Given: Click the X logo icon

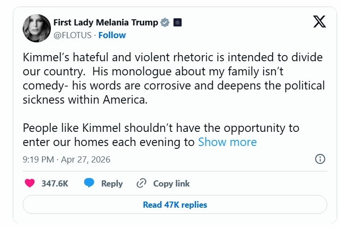Looking at the screenshot, I should 319,22.
